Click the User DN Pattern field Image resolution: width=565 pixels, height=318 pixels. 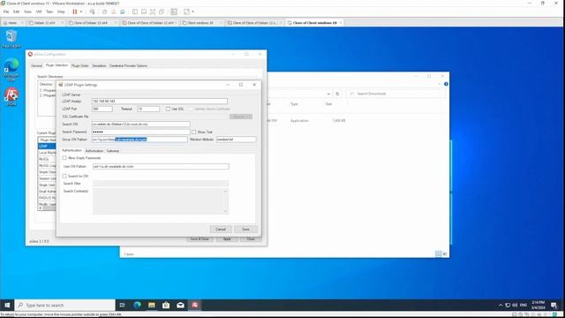(x=161, y=167)
